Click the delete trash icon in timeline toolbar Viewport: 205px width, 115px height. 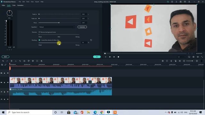tap(12, 61)
